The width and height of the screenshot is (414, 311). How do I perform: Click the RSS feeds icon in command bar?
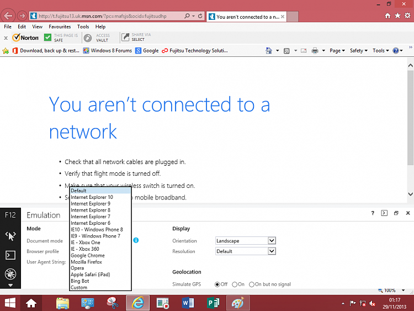[286, 51]
